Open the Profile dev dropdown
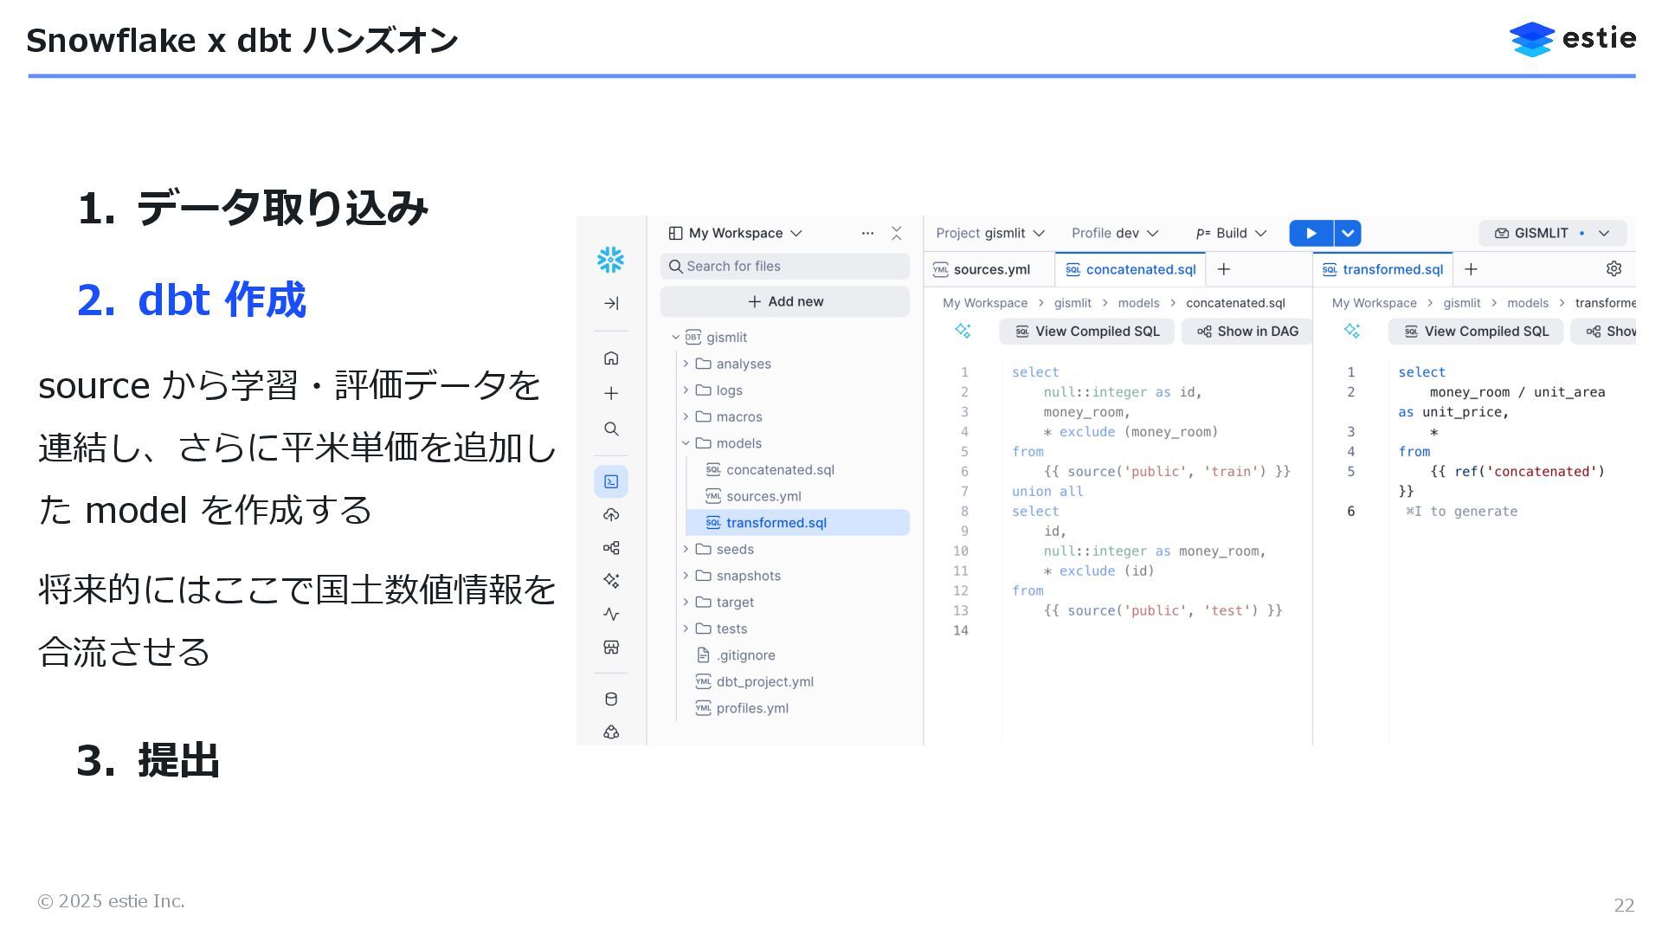The image size is (1662, 935). (1114, 234)
